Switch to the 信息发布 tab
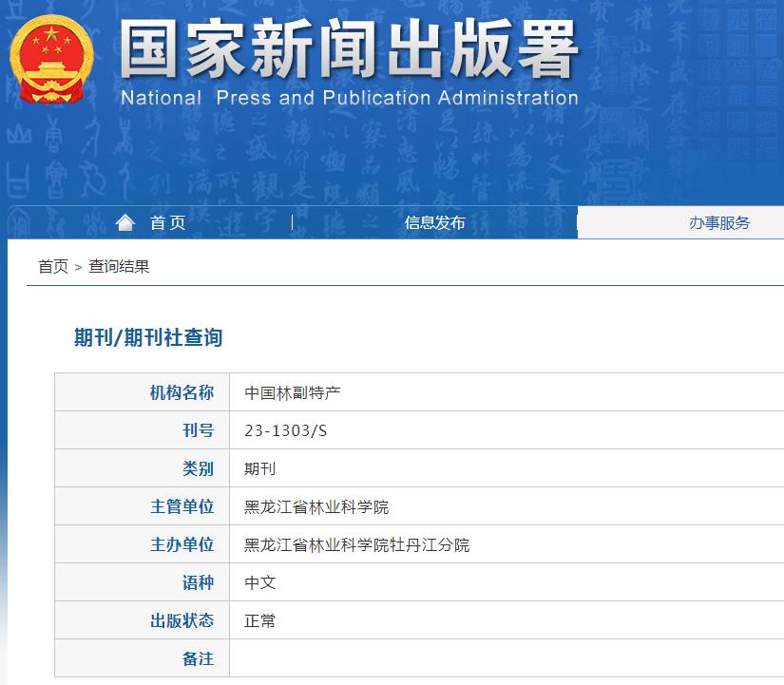The height and width of the screenshot is (685, 784). pos(433,221)
